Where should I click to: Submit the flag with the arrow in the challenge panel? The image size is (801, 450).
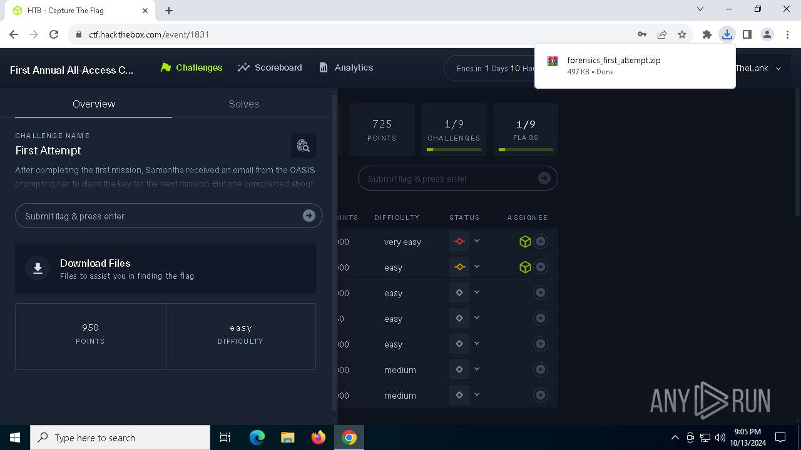tap(309, 216)
